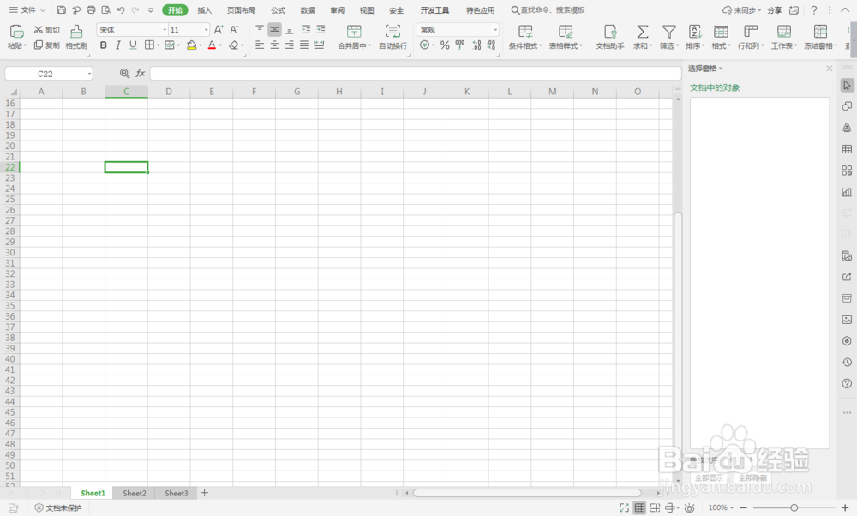Viewport: 857px width, 516px height.
Task: Open the font name dropdown (宋体)
Action: [x=165, y=29]
